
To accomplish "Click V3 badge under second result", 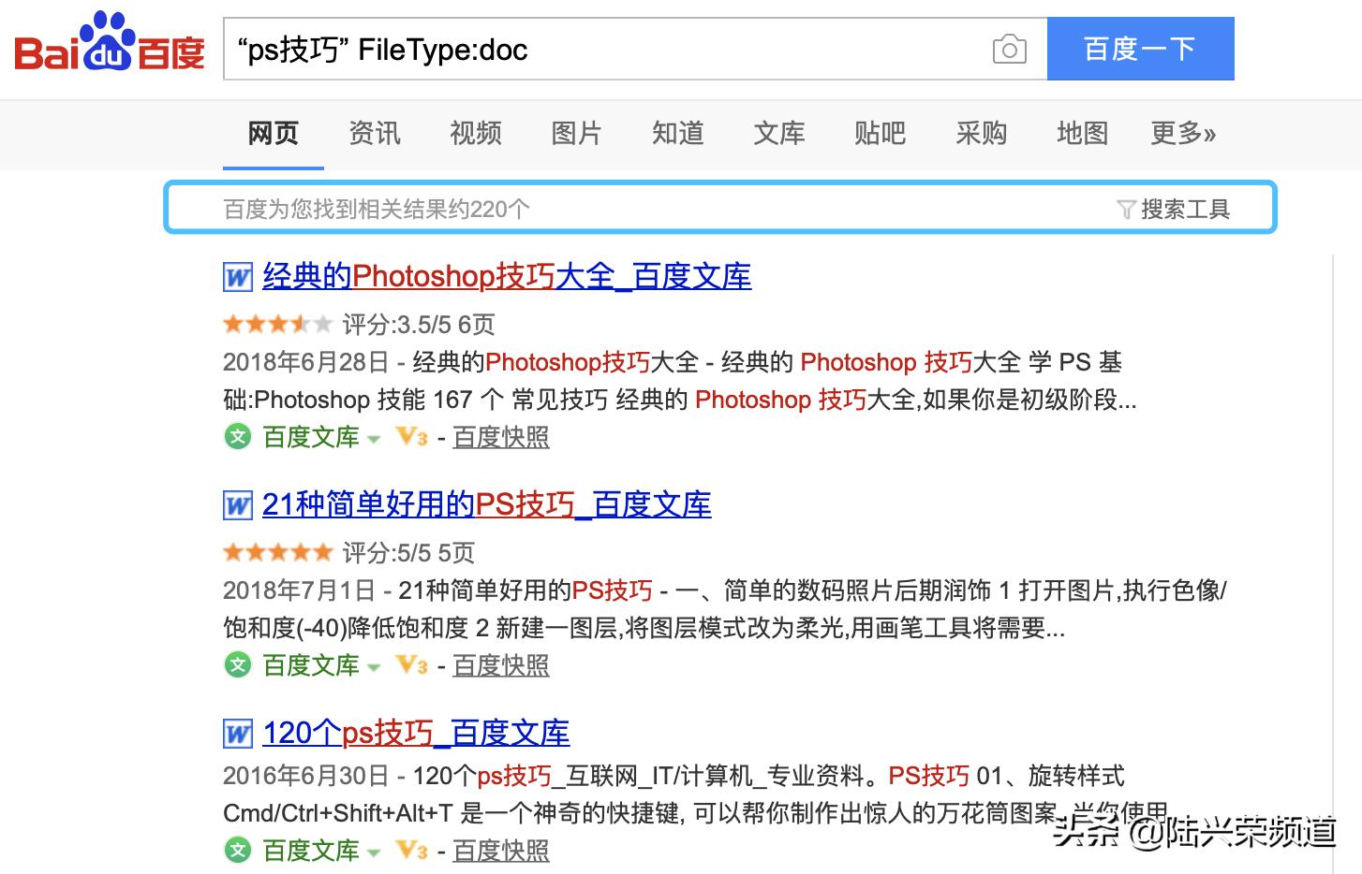I will point(412,664).
